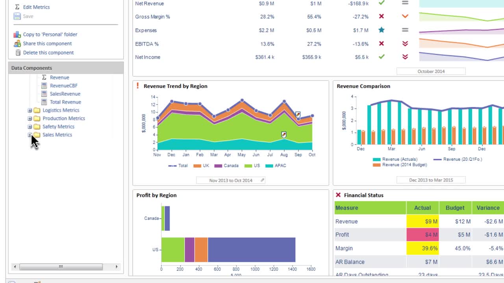
Task: Click the yellow $9 M Revenue actual cell
Action: pyautogui.click(x=422, y=221)
